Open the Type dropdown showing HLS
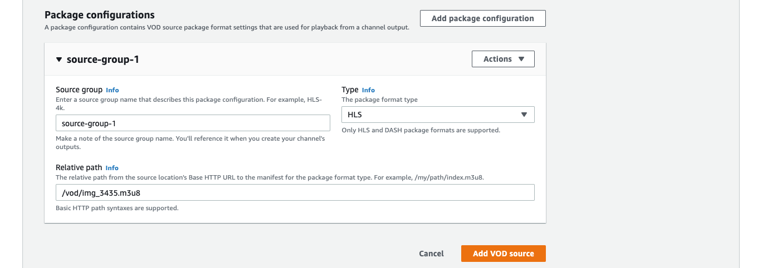The width and height of the screenshot is (762, 268). (437, 115)
